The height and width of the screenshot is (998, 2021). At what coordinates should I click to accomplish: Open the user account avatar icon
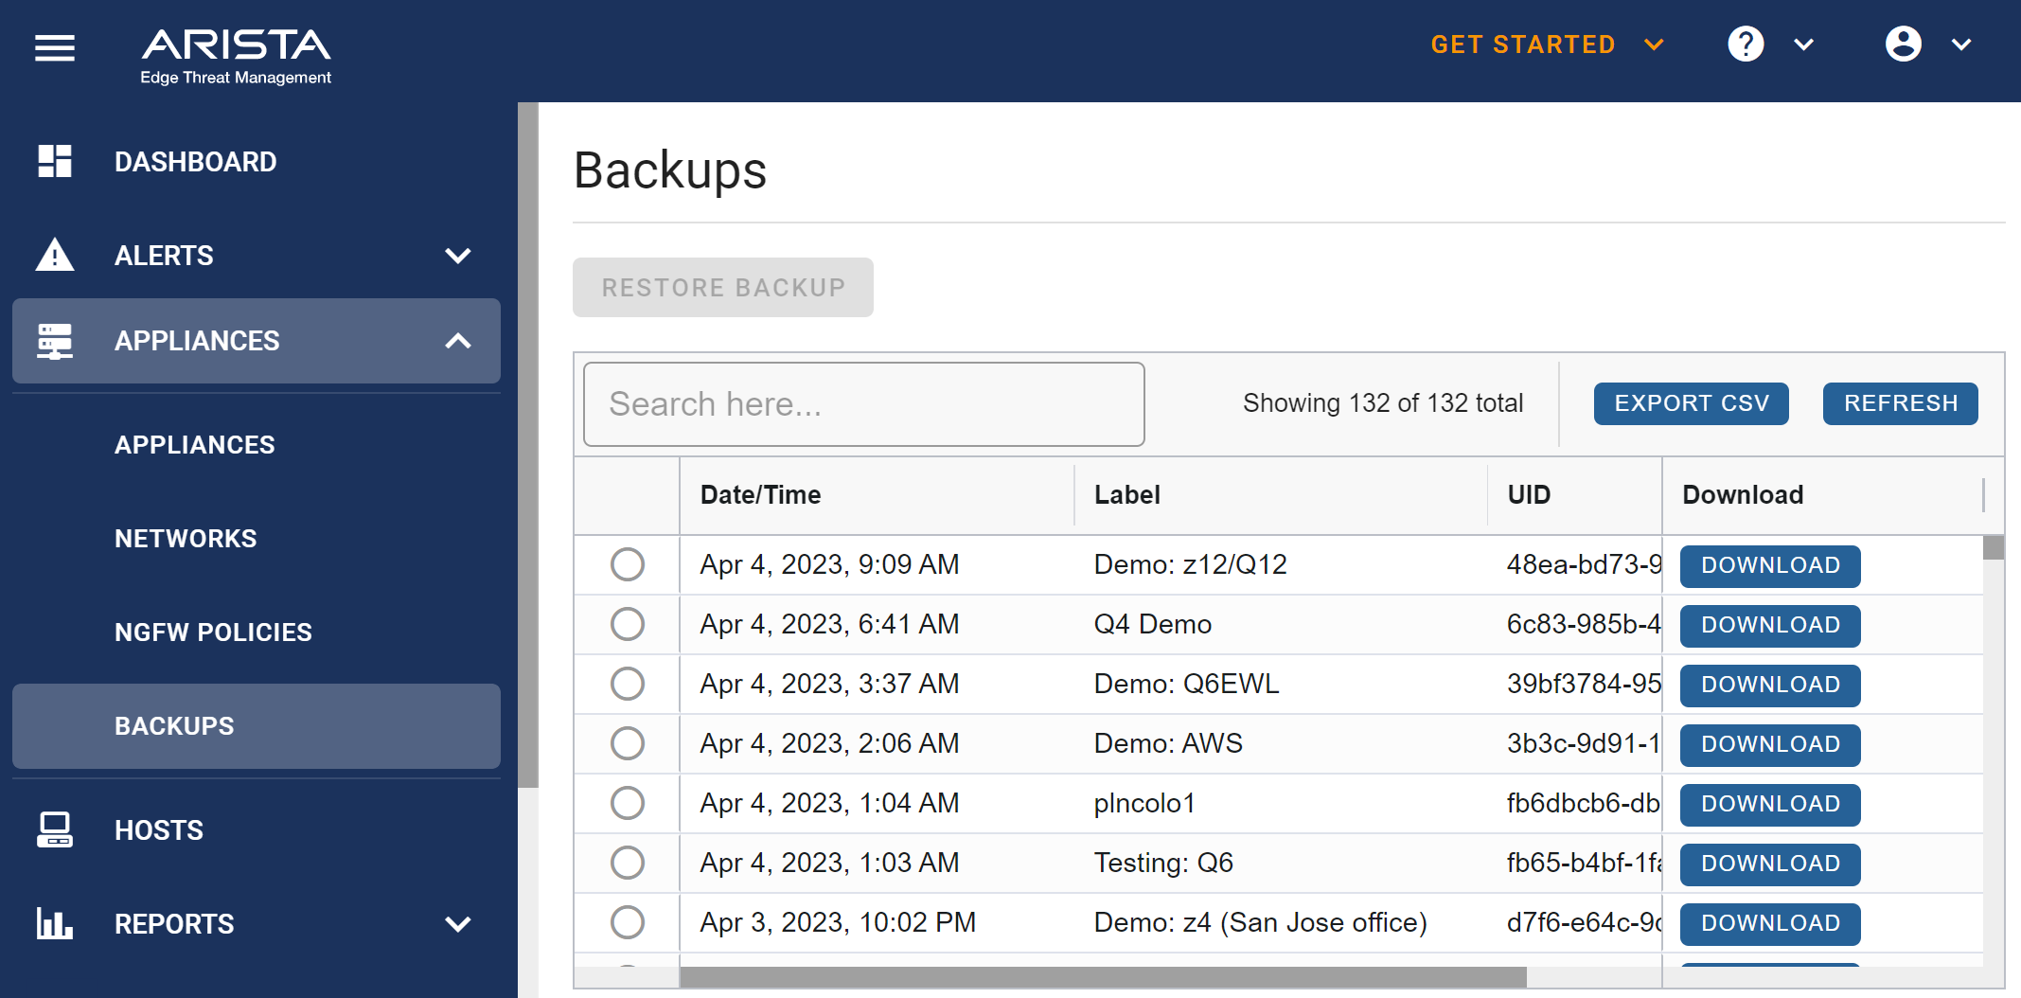[x=1903, y=45]
